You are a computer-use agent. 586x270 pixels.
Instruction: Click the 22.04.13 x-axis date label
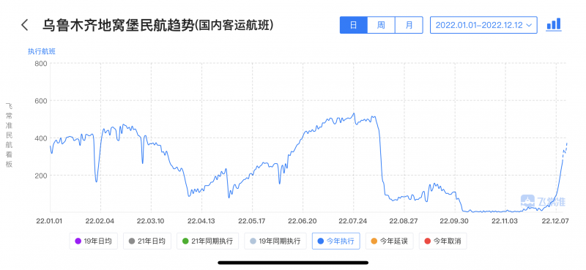[201, 221]
